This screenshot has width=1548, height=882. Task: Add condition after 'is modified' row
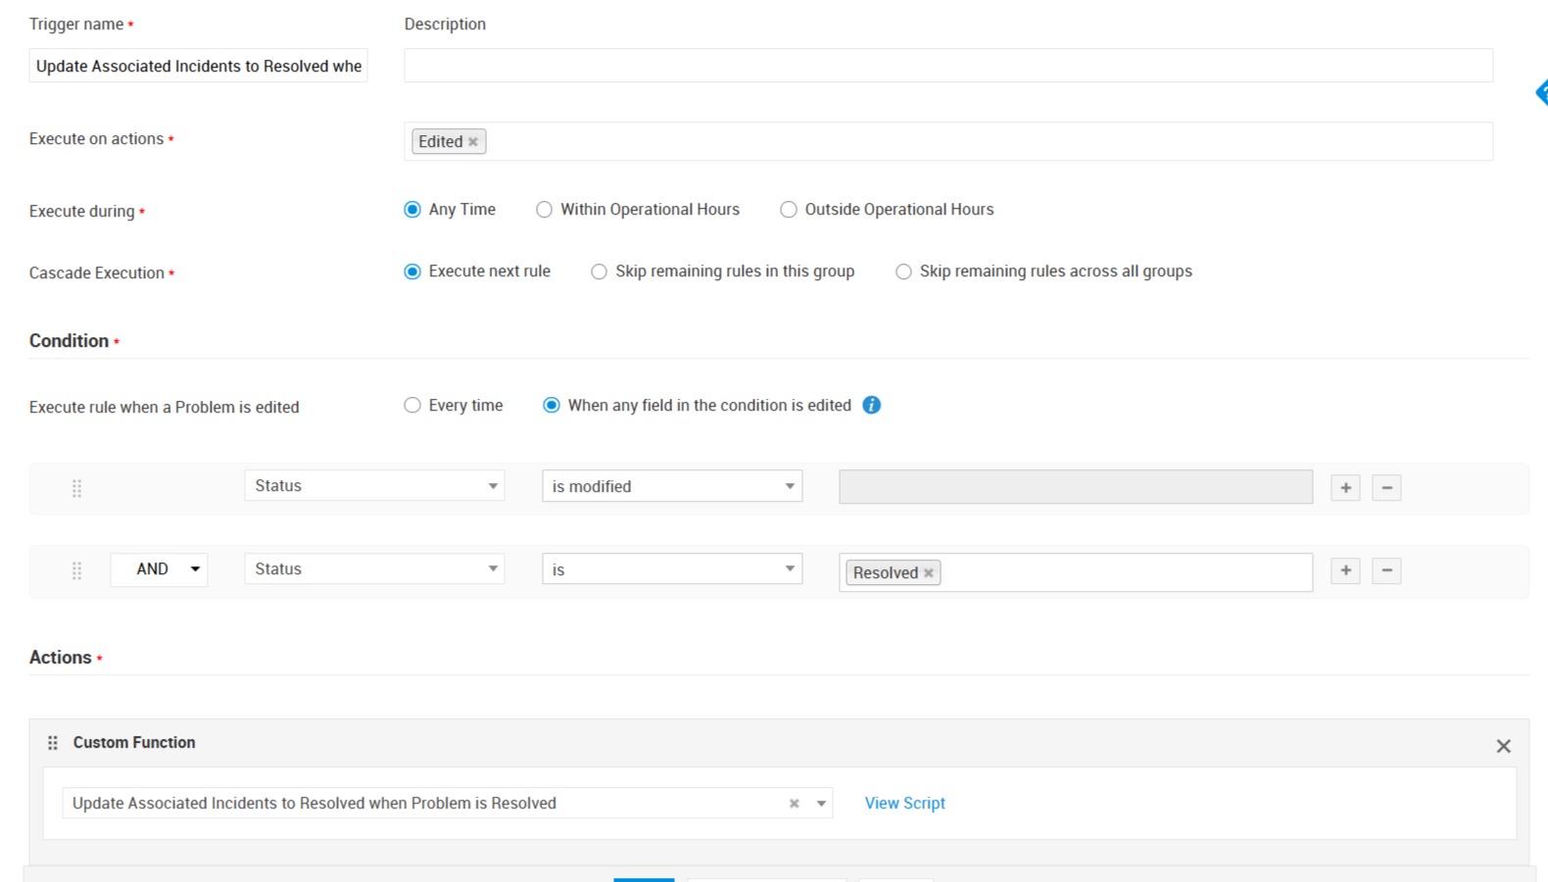(x=1345, y=488)
